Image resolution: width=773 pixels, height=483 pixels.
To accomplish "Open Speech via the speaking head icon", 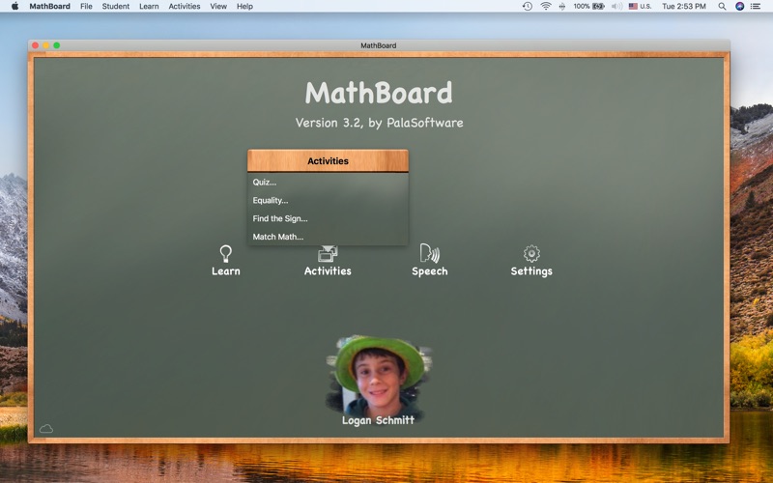I will 429,254.
